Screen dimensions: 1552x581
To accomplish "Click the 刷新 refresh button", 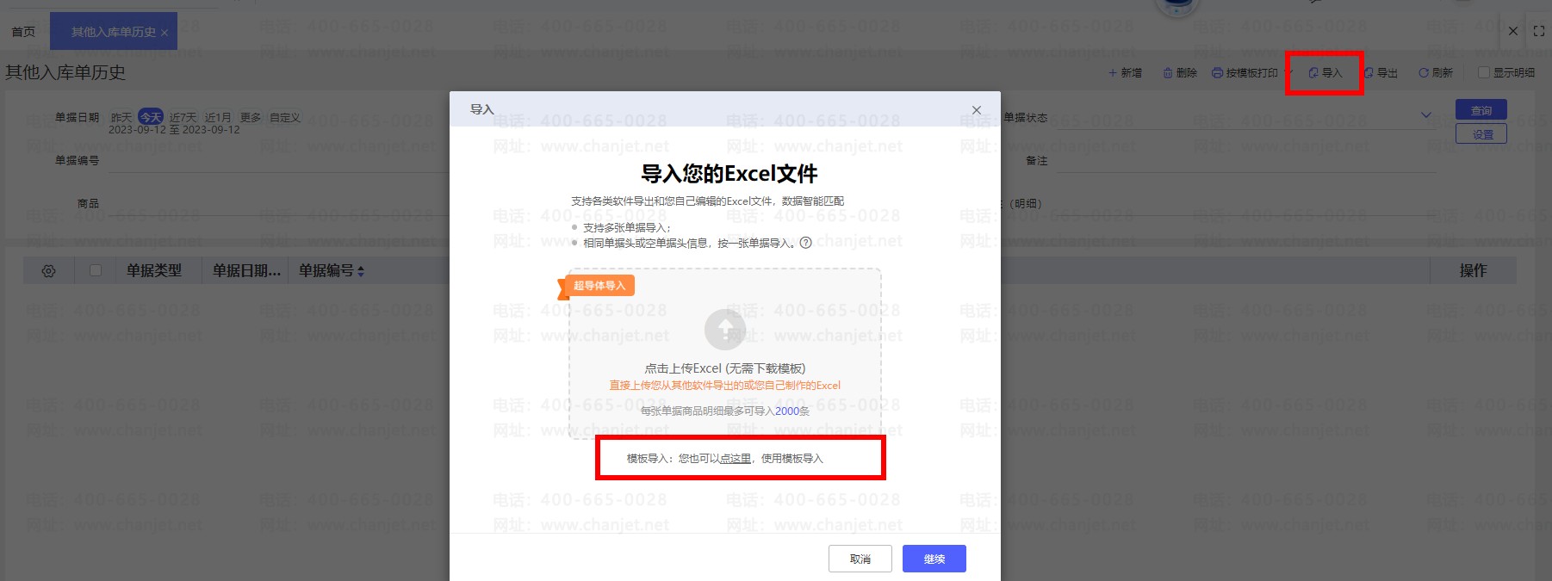I will tap(1436, 73).
